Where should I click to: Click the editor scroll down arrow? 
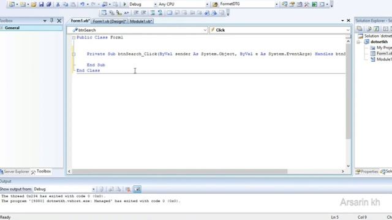point(348,166)
